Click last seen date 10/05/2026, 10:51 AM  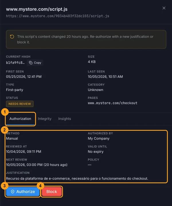(x=105, y=77)
